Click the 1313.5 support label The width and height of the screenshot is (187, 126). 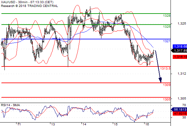coord(165,68)
